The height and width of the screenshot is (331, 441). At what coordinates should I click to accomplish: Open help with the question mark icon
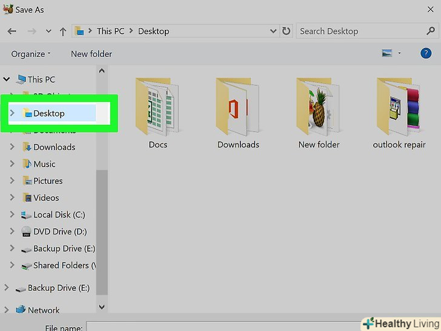pyautogui.click(x=426, y=53)
